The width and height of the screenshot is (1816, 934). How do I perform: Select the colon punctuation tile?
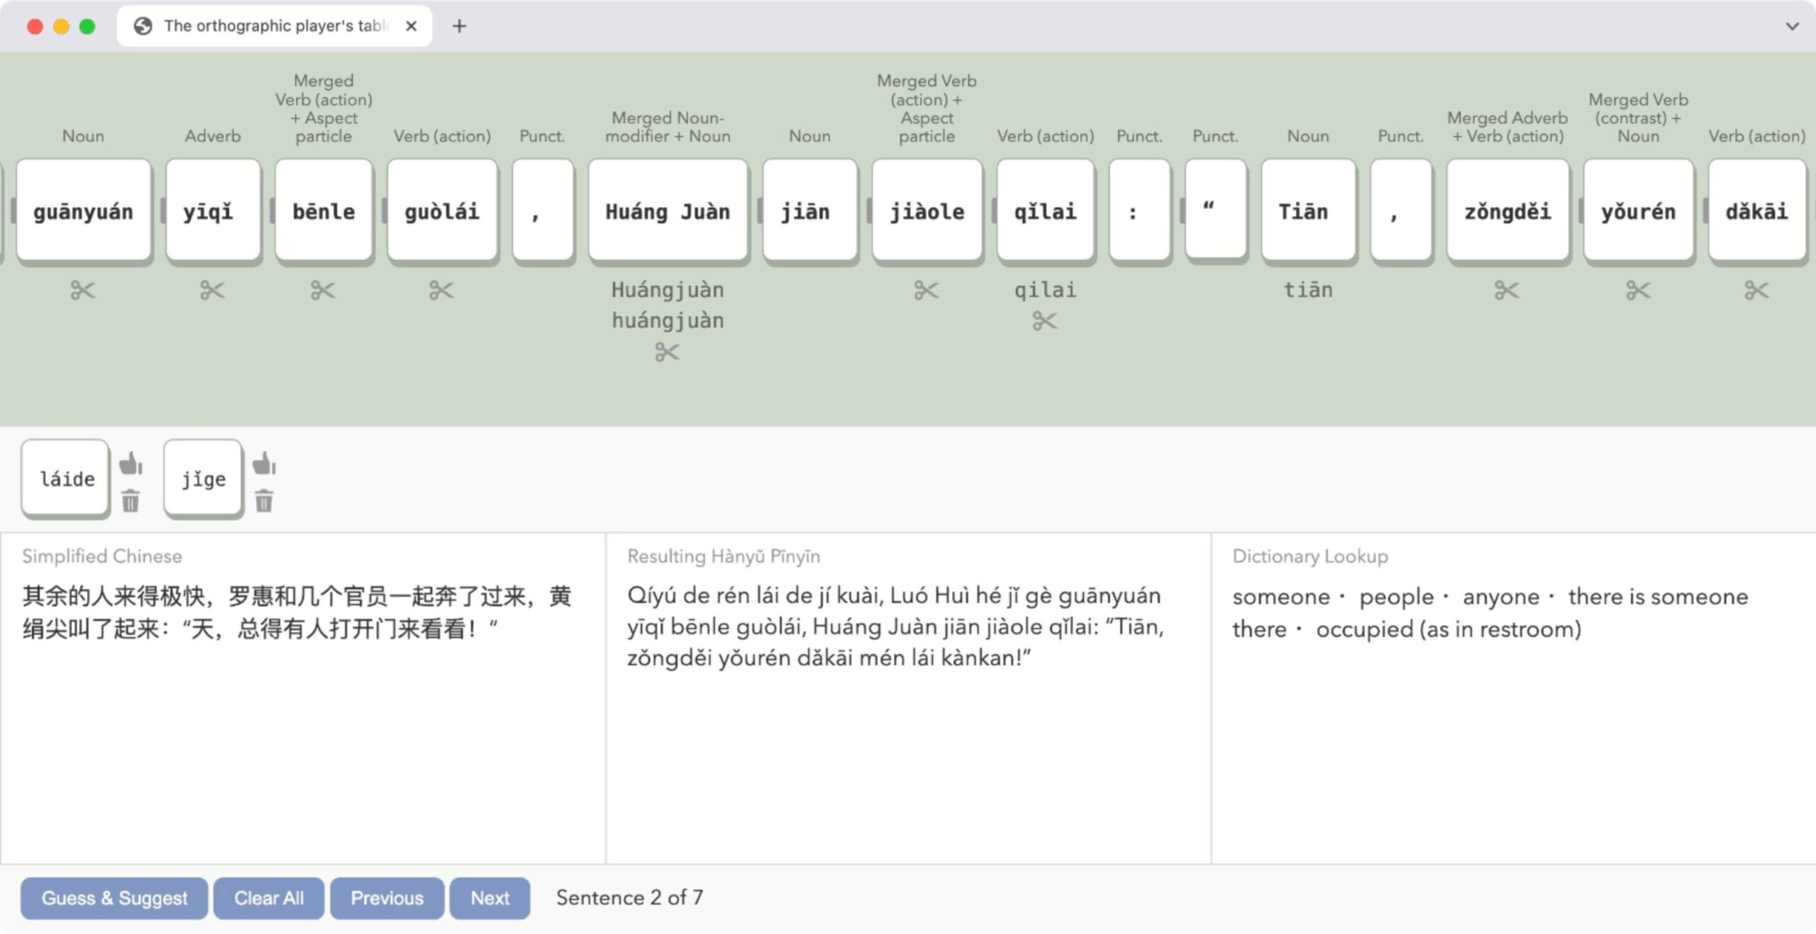1139,210
